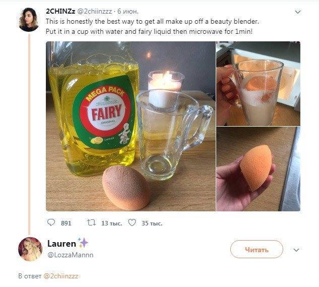This screenshot has height=287, width=319.
Task: Expand the 2CHINZz tweet options chevron
Action: [298, 12]
